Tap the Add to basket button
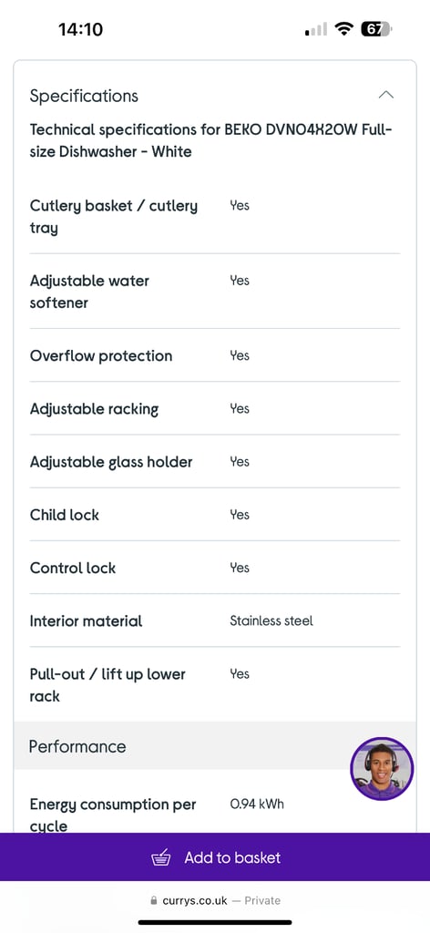The height and width of the screenshot is (933, 430). point(215,856)
